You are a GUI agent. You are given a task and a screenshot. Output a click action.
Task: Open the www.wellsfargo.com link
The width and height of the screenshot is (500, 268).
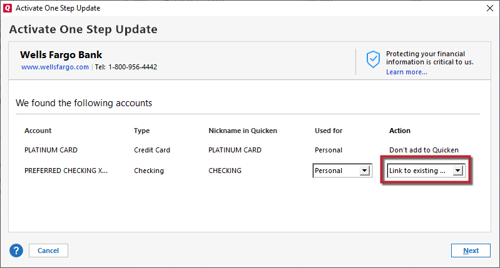[x=55, y=67]
